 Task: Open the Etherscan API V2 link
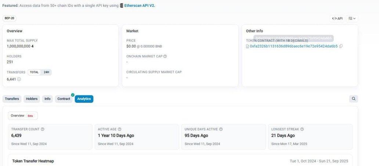tap(140, 6)
